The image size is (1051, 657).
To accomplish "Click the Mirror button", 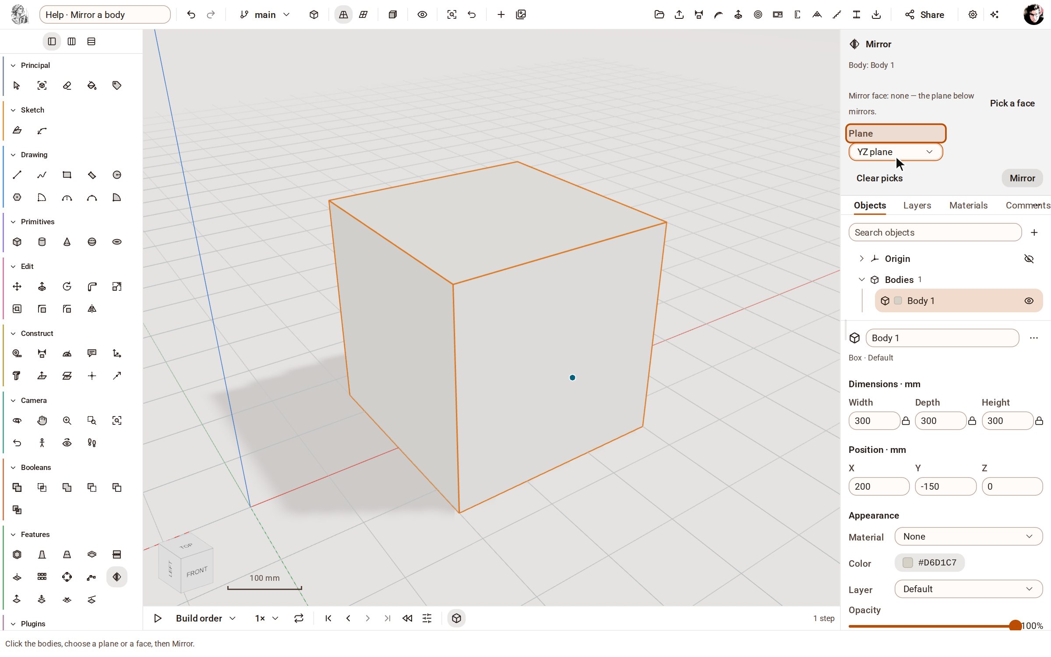I will 1022,178.
